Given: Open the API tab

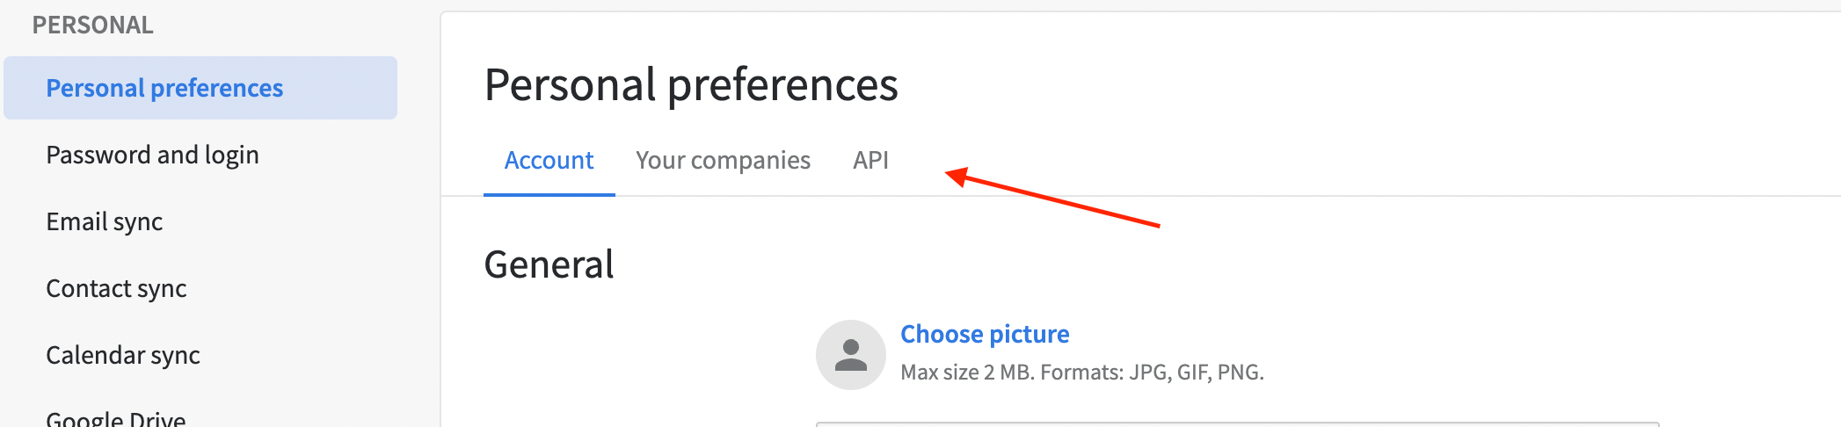Looking at the screenshot, I should pos(870,160).
